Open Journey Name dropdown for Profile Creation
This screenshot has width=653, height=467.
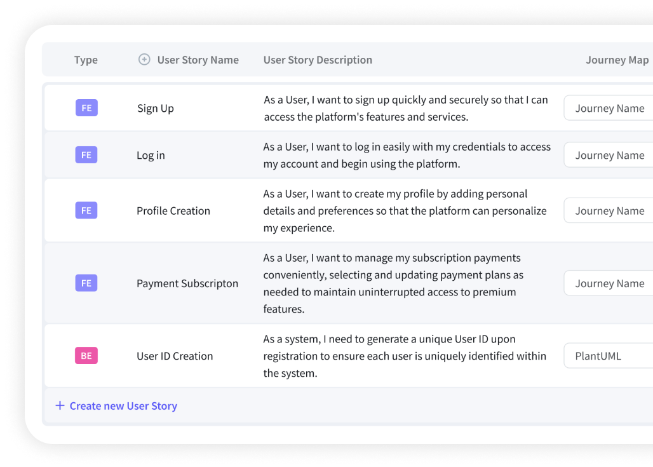point(609,210)
